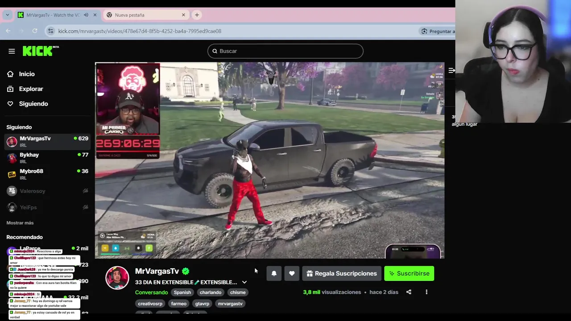Select the farmeo tag
The image size is (571, 321).
(179, 304)
